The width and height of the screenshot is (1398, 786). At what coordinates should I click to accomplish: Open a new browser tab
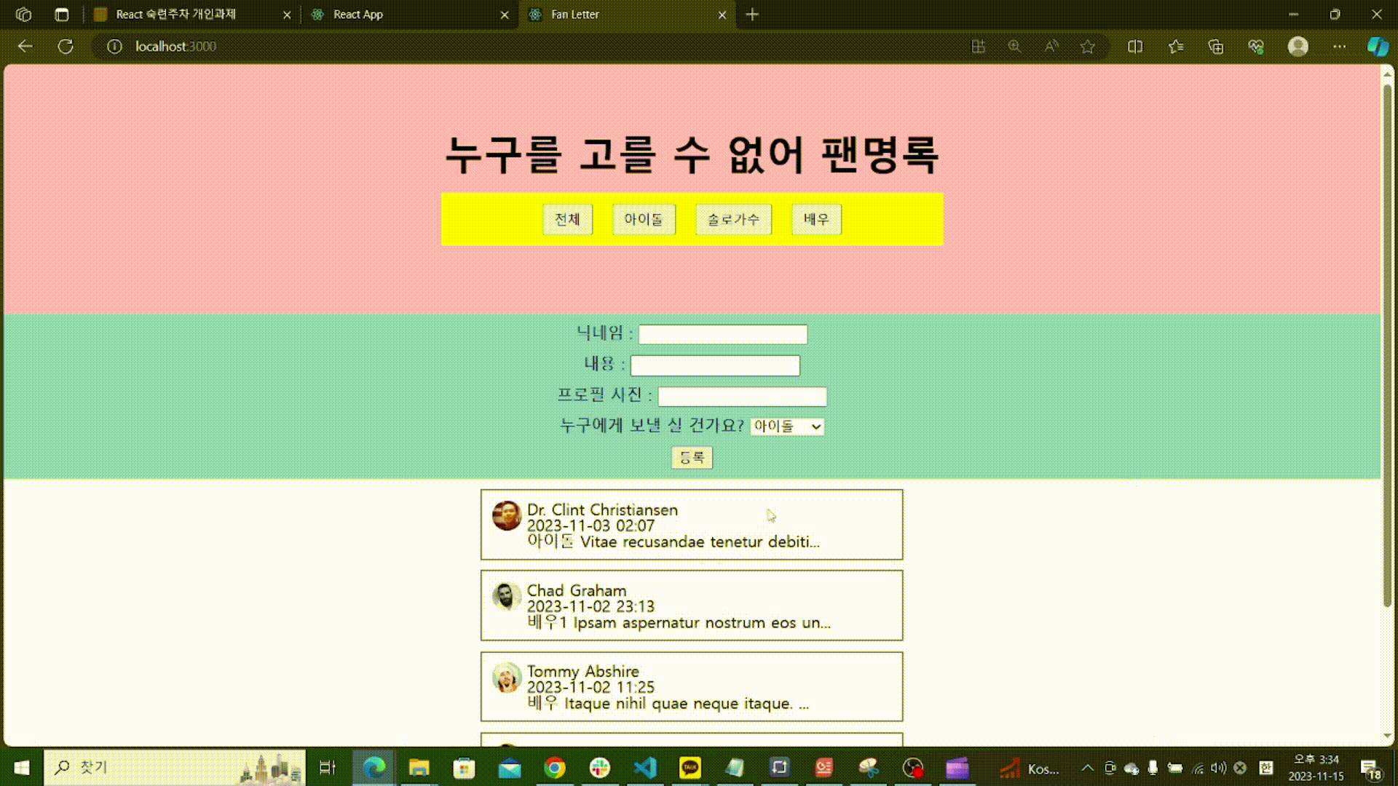752,15
